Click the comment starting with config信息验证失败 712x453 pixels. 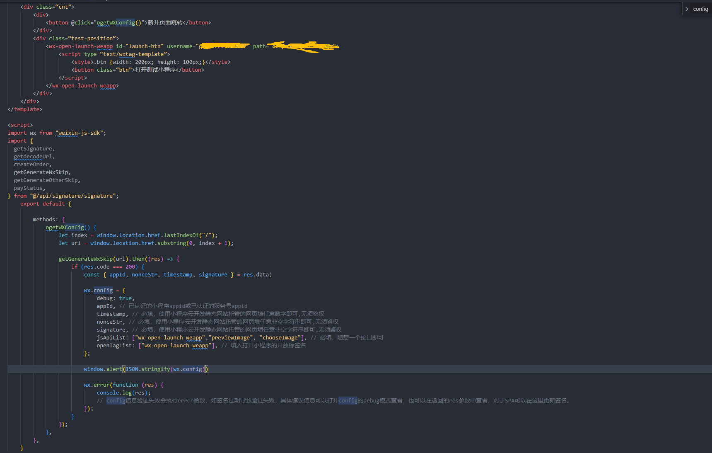click(334, 401)
